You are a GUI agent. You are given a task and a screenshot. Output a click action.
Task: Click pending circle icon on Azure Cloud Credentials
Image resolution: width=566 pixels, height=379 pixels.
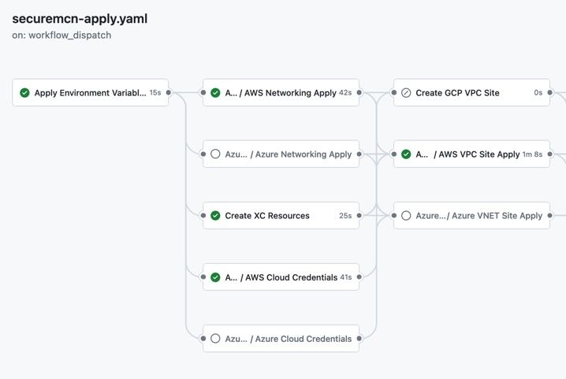click(215, 339)
